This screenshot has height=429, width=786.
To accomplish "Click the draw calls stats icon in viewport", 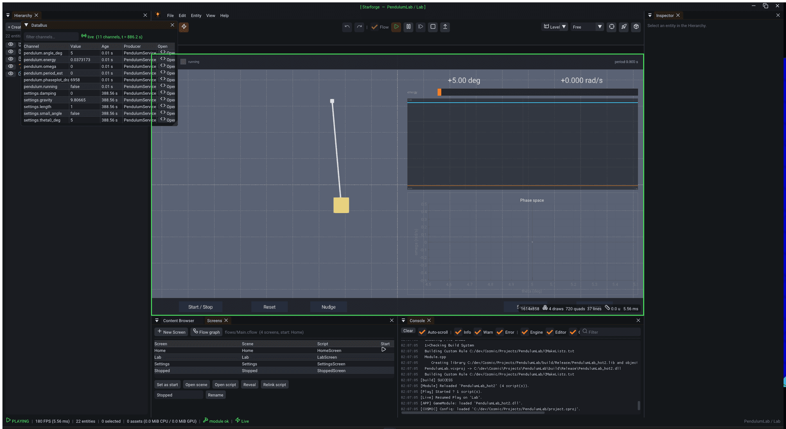I will (x=545, y=308).
